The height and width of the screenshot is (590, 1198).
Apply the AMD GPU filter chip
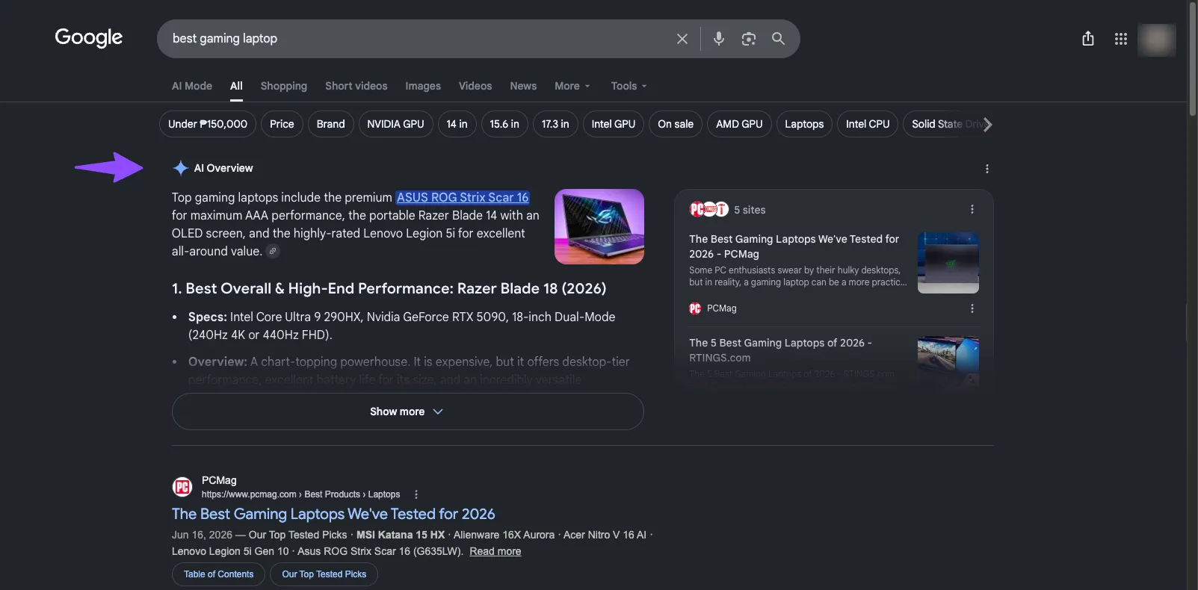click(x=739, y=124)
